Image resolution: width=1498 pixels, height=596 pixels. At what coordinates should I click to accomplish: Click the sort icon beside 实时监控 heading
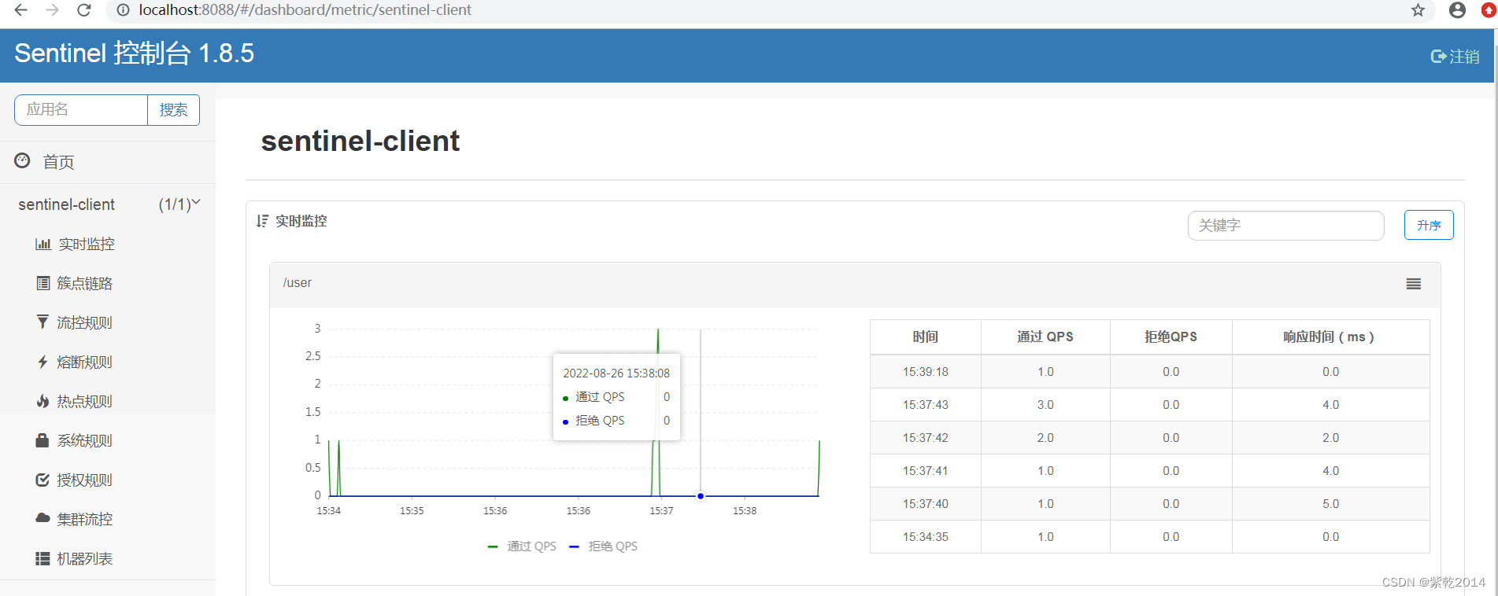[262, 221]
